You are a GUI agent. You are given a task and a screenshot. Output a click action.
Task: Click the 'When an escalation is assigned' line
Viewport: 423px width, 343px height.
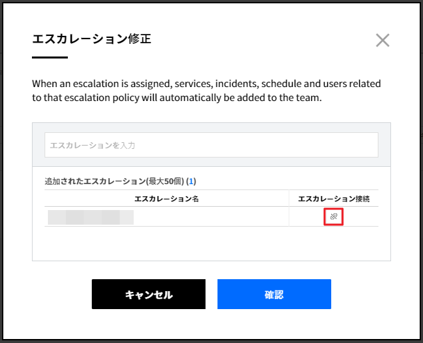click(x=206, y=84)
